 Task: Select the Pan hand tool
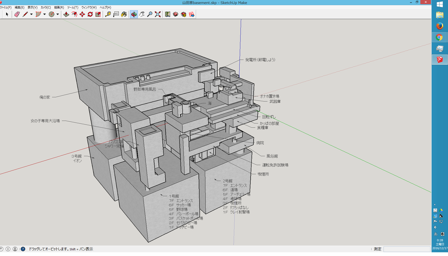coord(142,14)
